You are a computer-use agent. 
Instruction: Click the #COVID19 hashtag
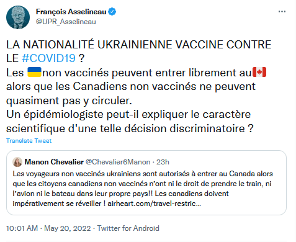[x=48, y=58]
